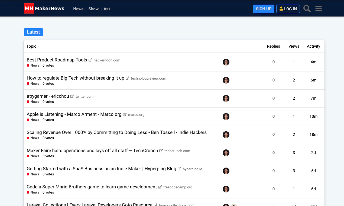Open topic Maker Faire halts operations

(92, 151)
